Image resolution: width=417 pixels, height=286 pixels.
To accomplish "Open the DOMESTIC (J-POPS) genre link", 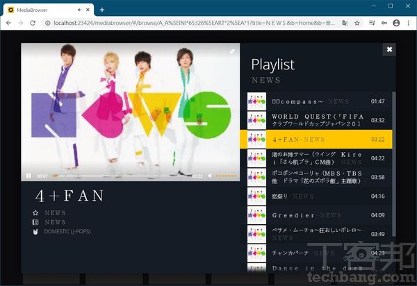I will click(67, 231).
